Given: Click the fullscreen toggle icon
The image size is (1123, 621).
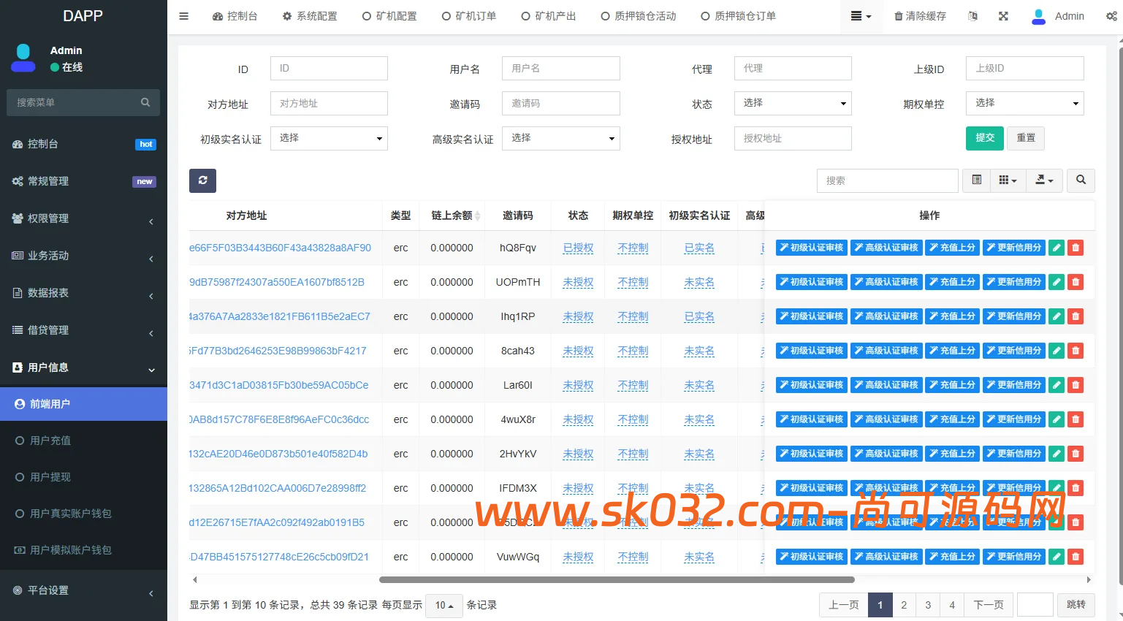Looking at the screenshot, I should point(1003,16).
